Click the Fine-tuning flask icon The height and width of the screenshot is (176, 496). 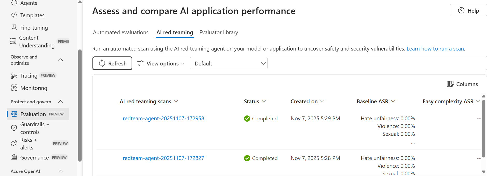[14, 28]
